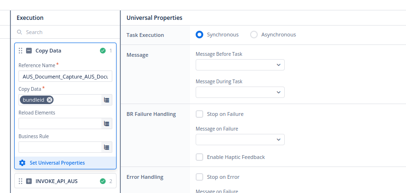This screenshot has width=406, height=193.
Task: Open BR Message on Failure dropdown
Action: (240, 140)
